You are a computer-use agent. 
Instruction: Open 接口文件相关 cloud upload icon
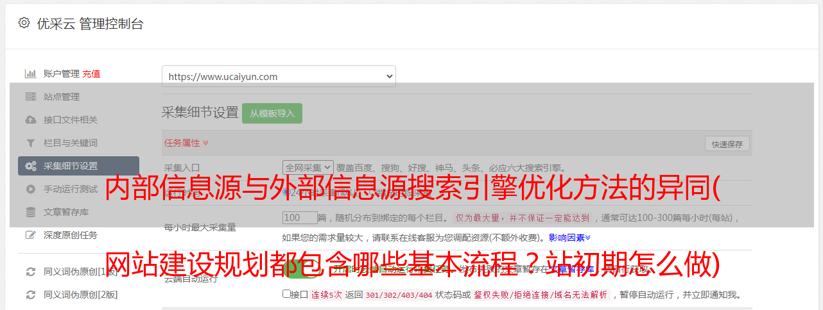click(x=30, y=120)
